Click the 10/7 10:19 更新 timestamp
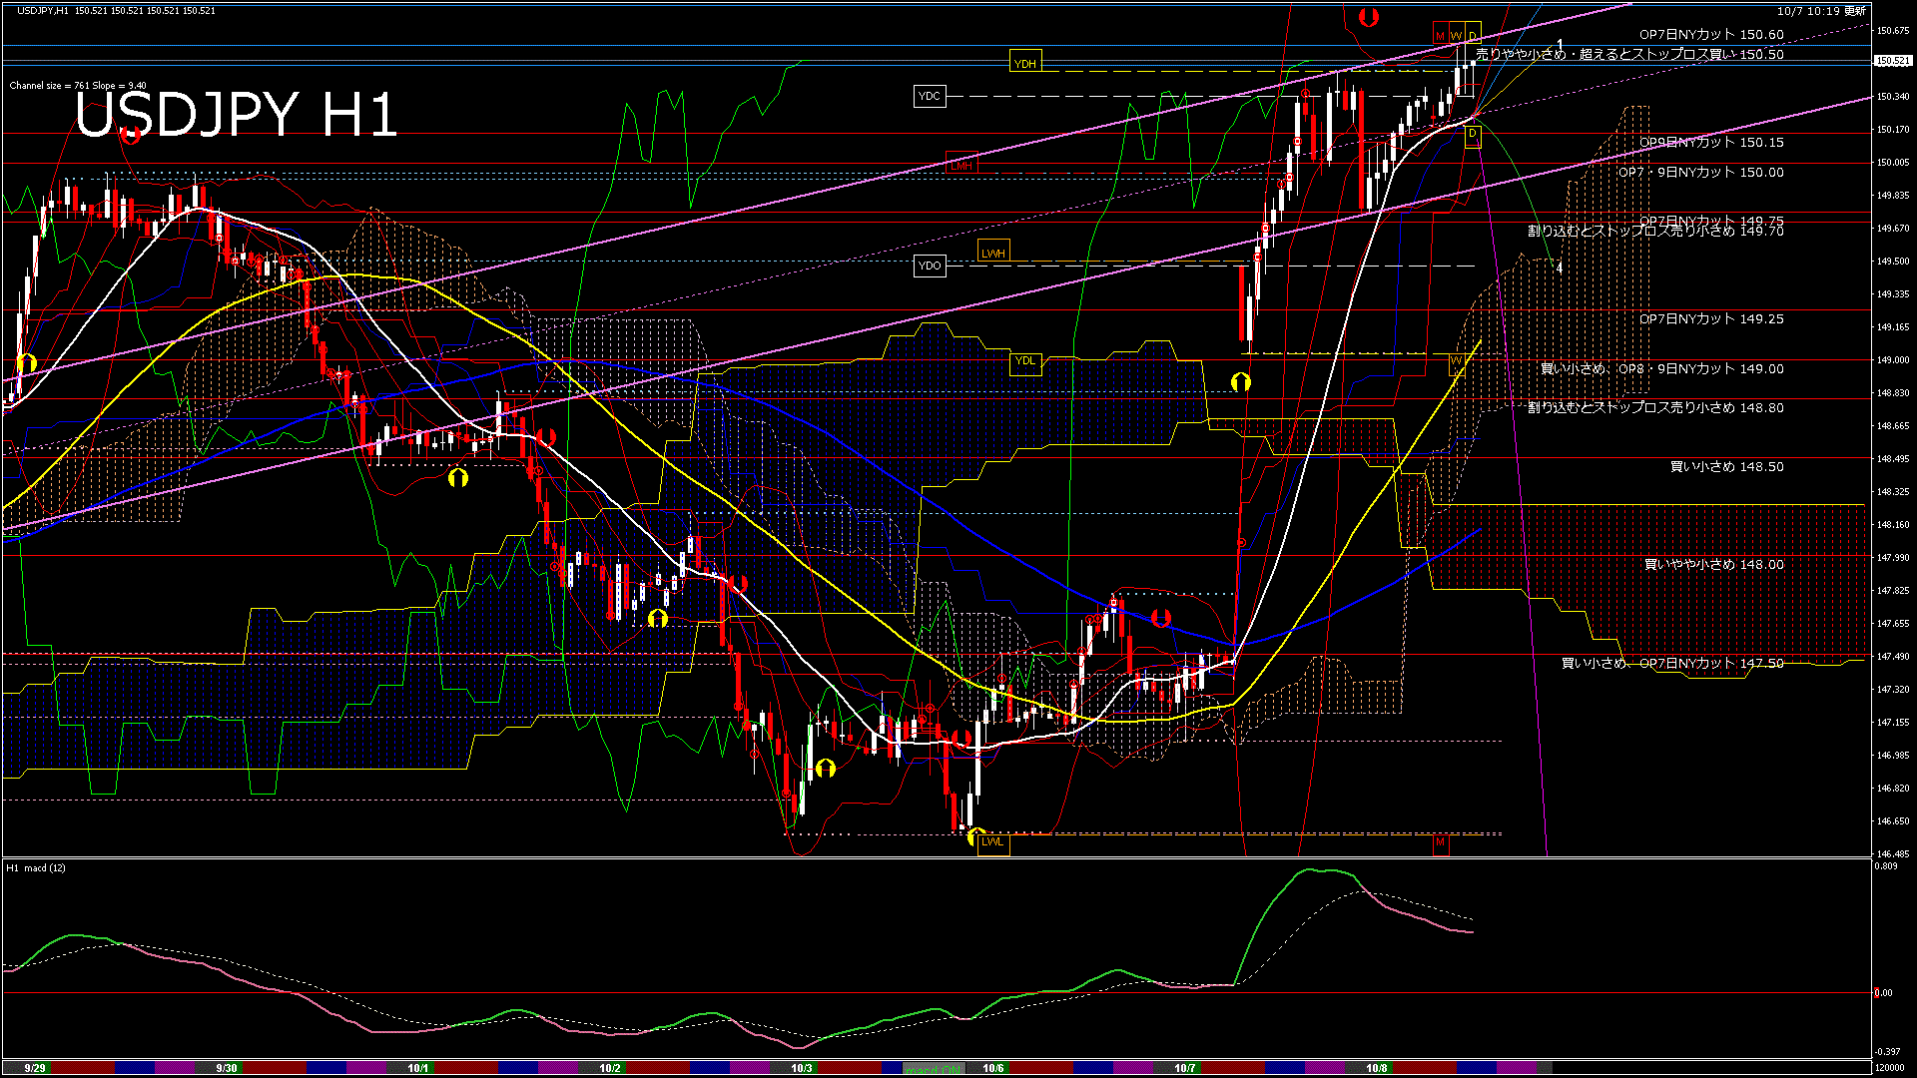This screenshot has height=1078, width=1917. click(1821, 11)
